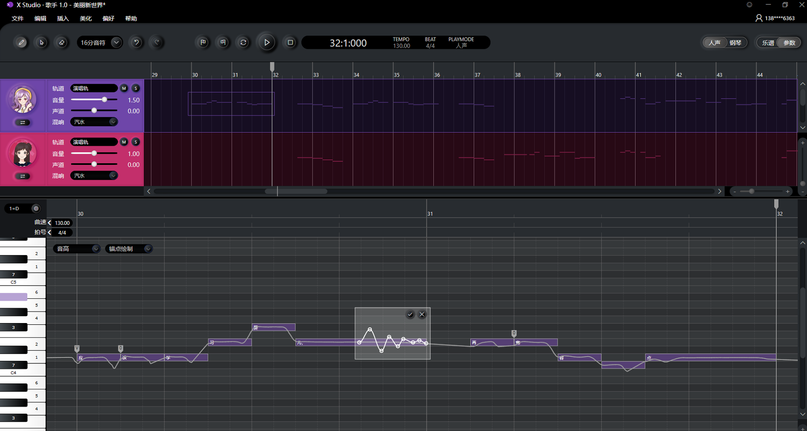Open the 美化 menu
Image resolution: width=807 pixels, height=431 pixels.
[x=86, y=18]
